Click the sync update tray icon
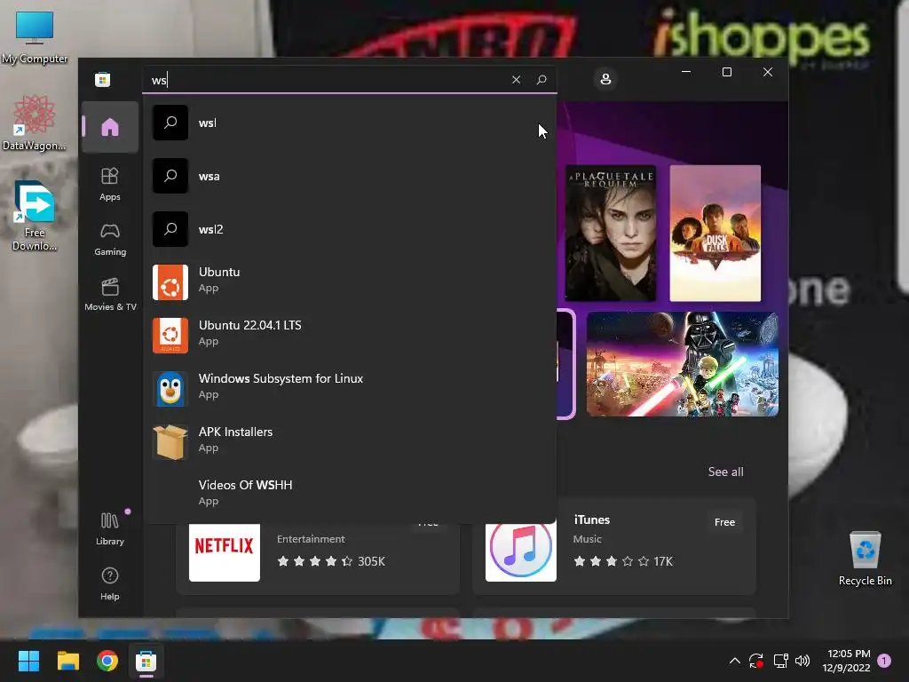This screenshot has height=682, width=909. (x=756, y=661)
